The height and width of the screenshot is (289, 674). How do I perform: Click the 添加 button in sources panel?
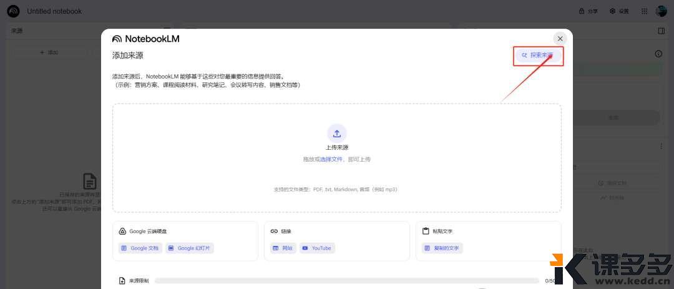[x=49, y=52]
